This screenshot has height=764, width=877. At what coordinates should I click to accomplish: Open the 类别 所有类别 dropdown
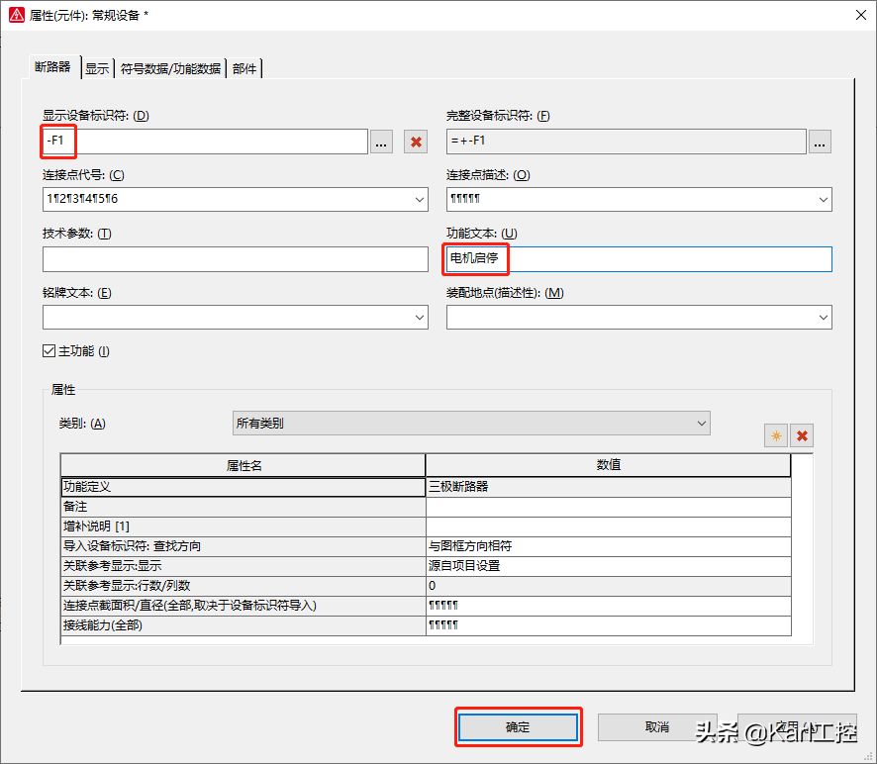(x=701, y=423)
